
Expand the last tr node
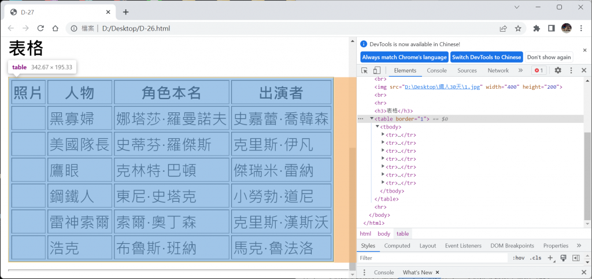coord(383,183)
